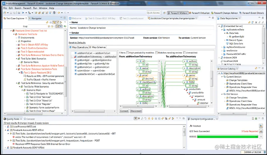Click the collapse all icon in Test Case Explorer
Image resolution: width=267 pixels, height=155 pixels.
51,22
